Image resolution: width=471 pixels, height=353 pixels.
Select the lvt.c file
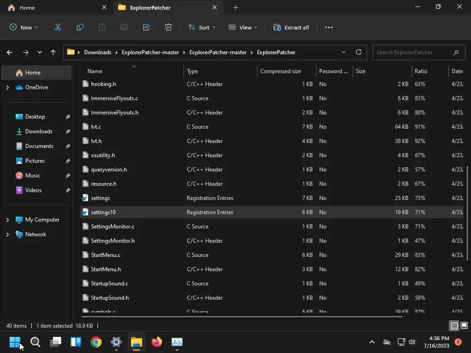coord(272,127)
